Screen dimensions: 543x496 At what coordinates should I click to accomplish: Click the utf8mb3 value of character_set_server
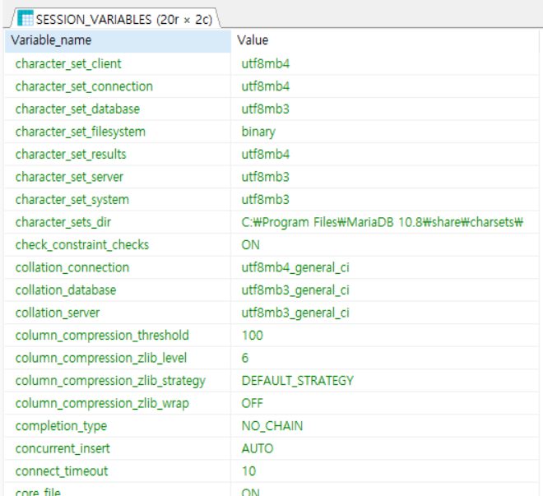(385, 177)
